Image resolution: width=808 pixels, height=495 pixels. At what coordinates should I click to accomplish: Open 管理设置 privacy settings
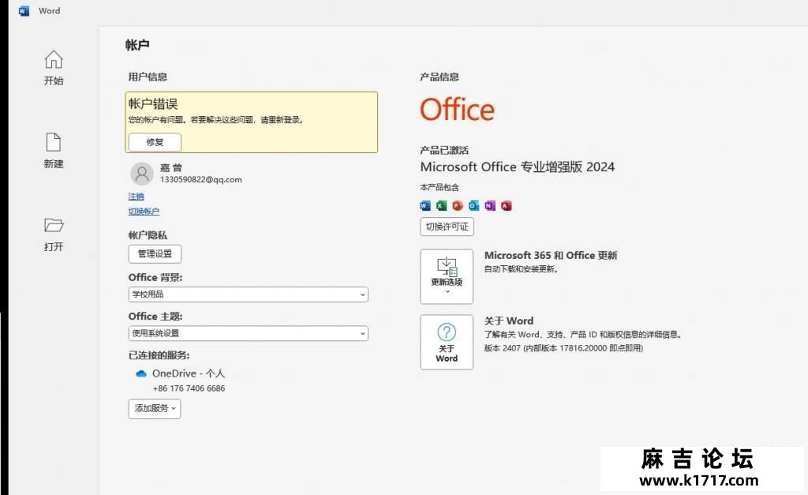(x=155, y=253)
